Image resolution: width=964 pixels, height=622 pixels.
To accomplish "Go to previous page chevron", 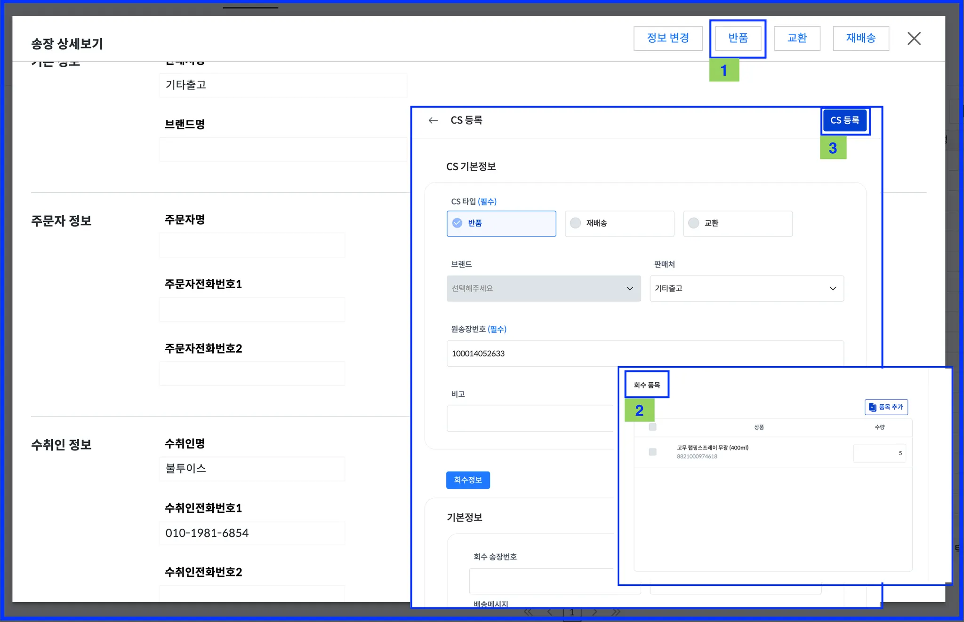I will (550, 612).
